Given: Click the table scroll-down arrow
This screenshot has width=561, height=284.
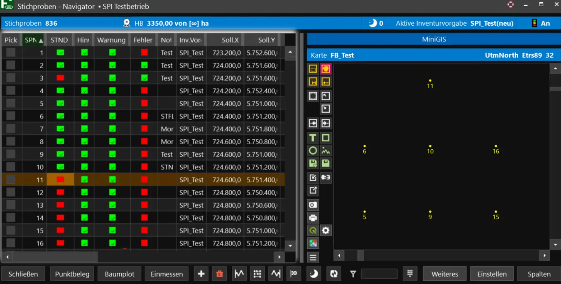Looking at the screenshot, I should tap(290, 245).
